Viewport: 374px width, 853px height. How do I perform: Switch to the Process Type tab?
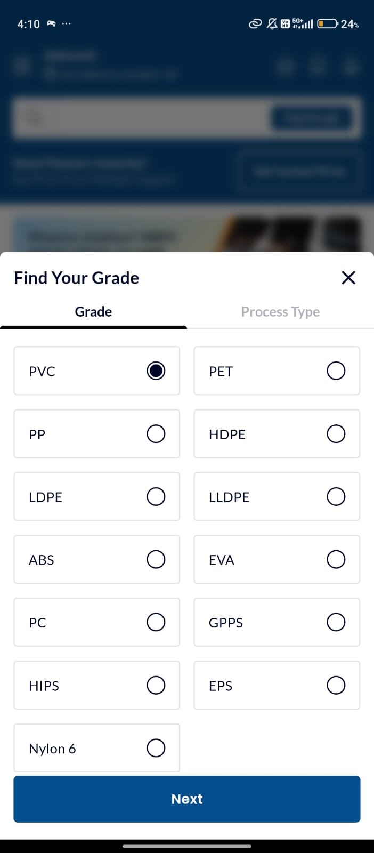click(280, 311)
